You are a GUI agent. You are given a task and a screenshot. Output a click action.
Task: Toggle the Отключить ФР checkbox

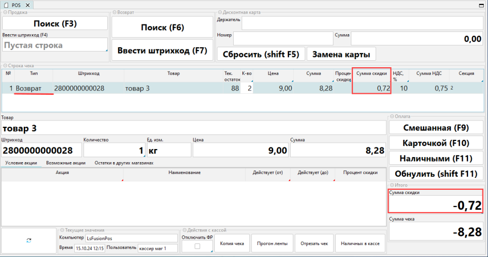(197, 247)
